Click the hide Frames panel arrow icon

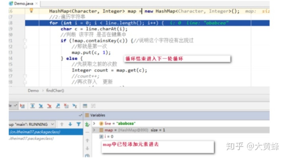[x=80, y=115]
